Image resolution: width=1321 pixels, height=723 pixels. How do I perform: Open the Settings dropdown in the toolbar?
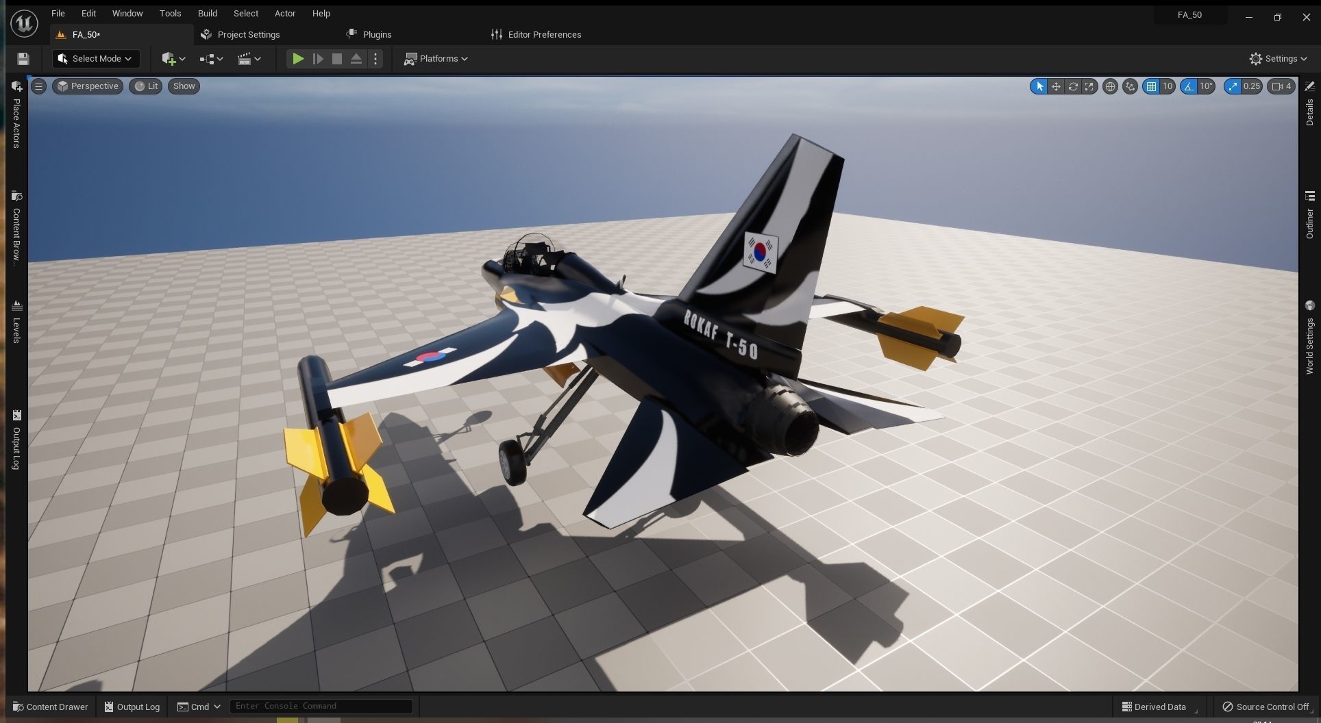pyautogui.click(x=1279, y=59)
